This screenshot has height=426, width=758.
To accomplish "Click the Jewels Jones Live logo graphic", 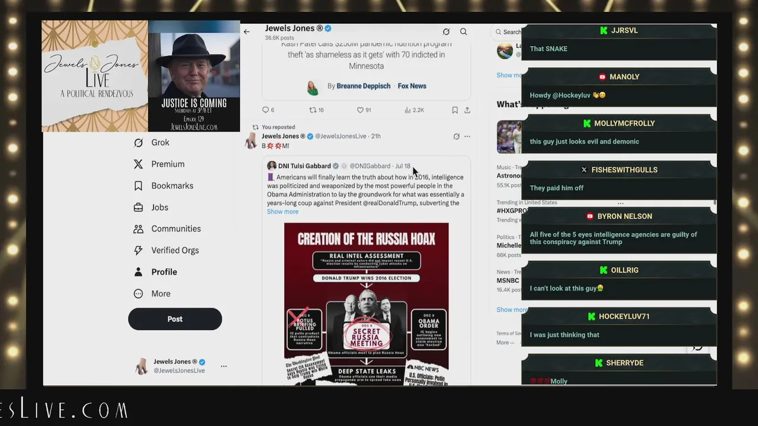I will (95, 76).
